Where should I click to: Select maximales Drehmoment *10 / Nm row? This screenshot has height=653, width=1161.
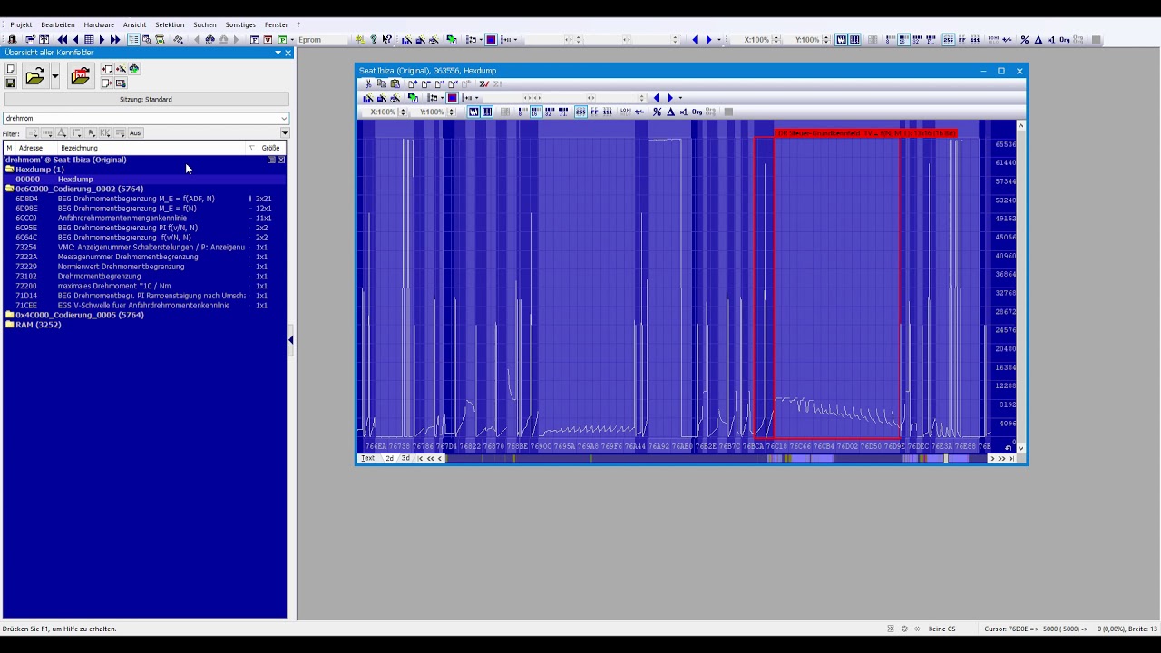pos(145,286)
